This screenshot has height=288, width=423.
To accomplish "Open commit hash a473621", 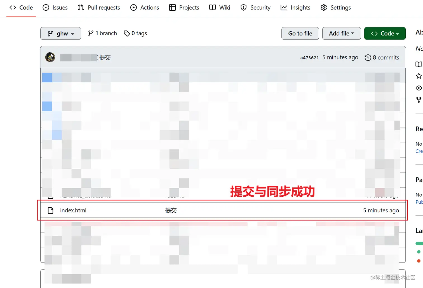I will 309,58.
